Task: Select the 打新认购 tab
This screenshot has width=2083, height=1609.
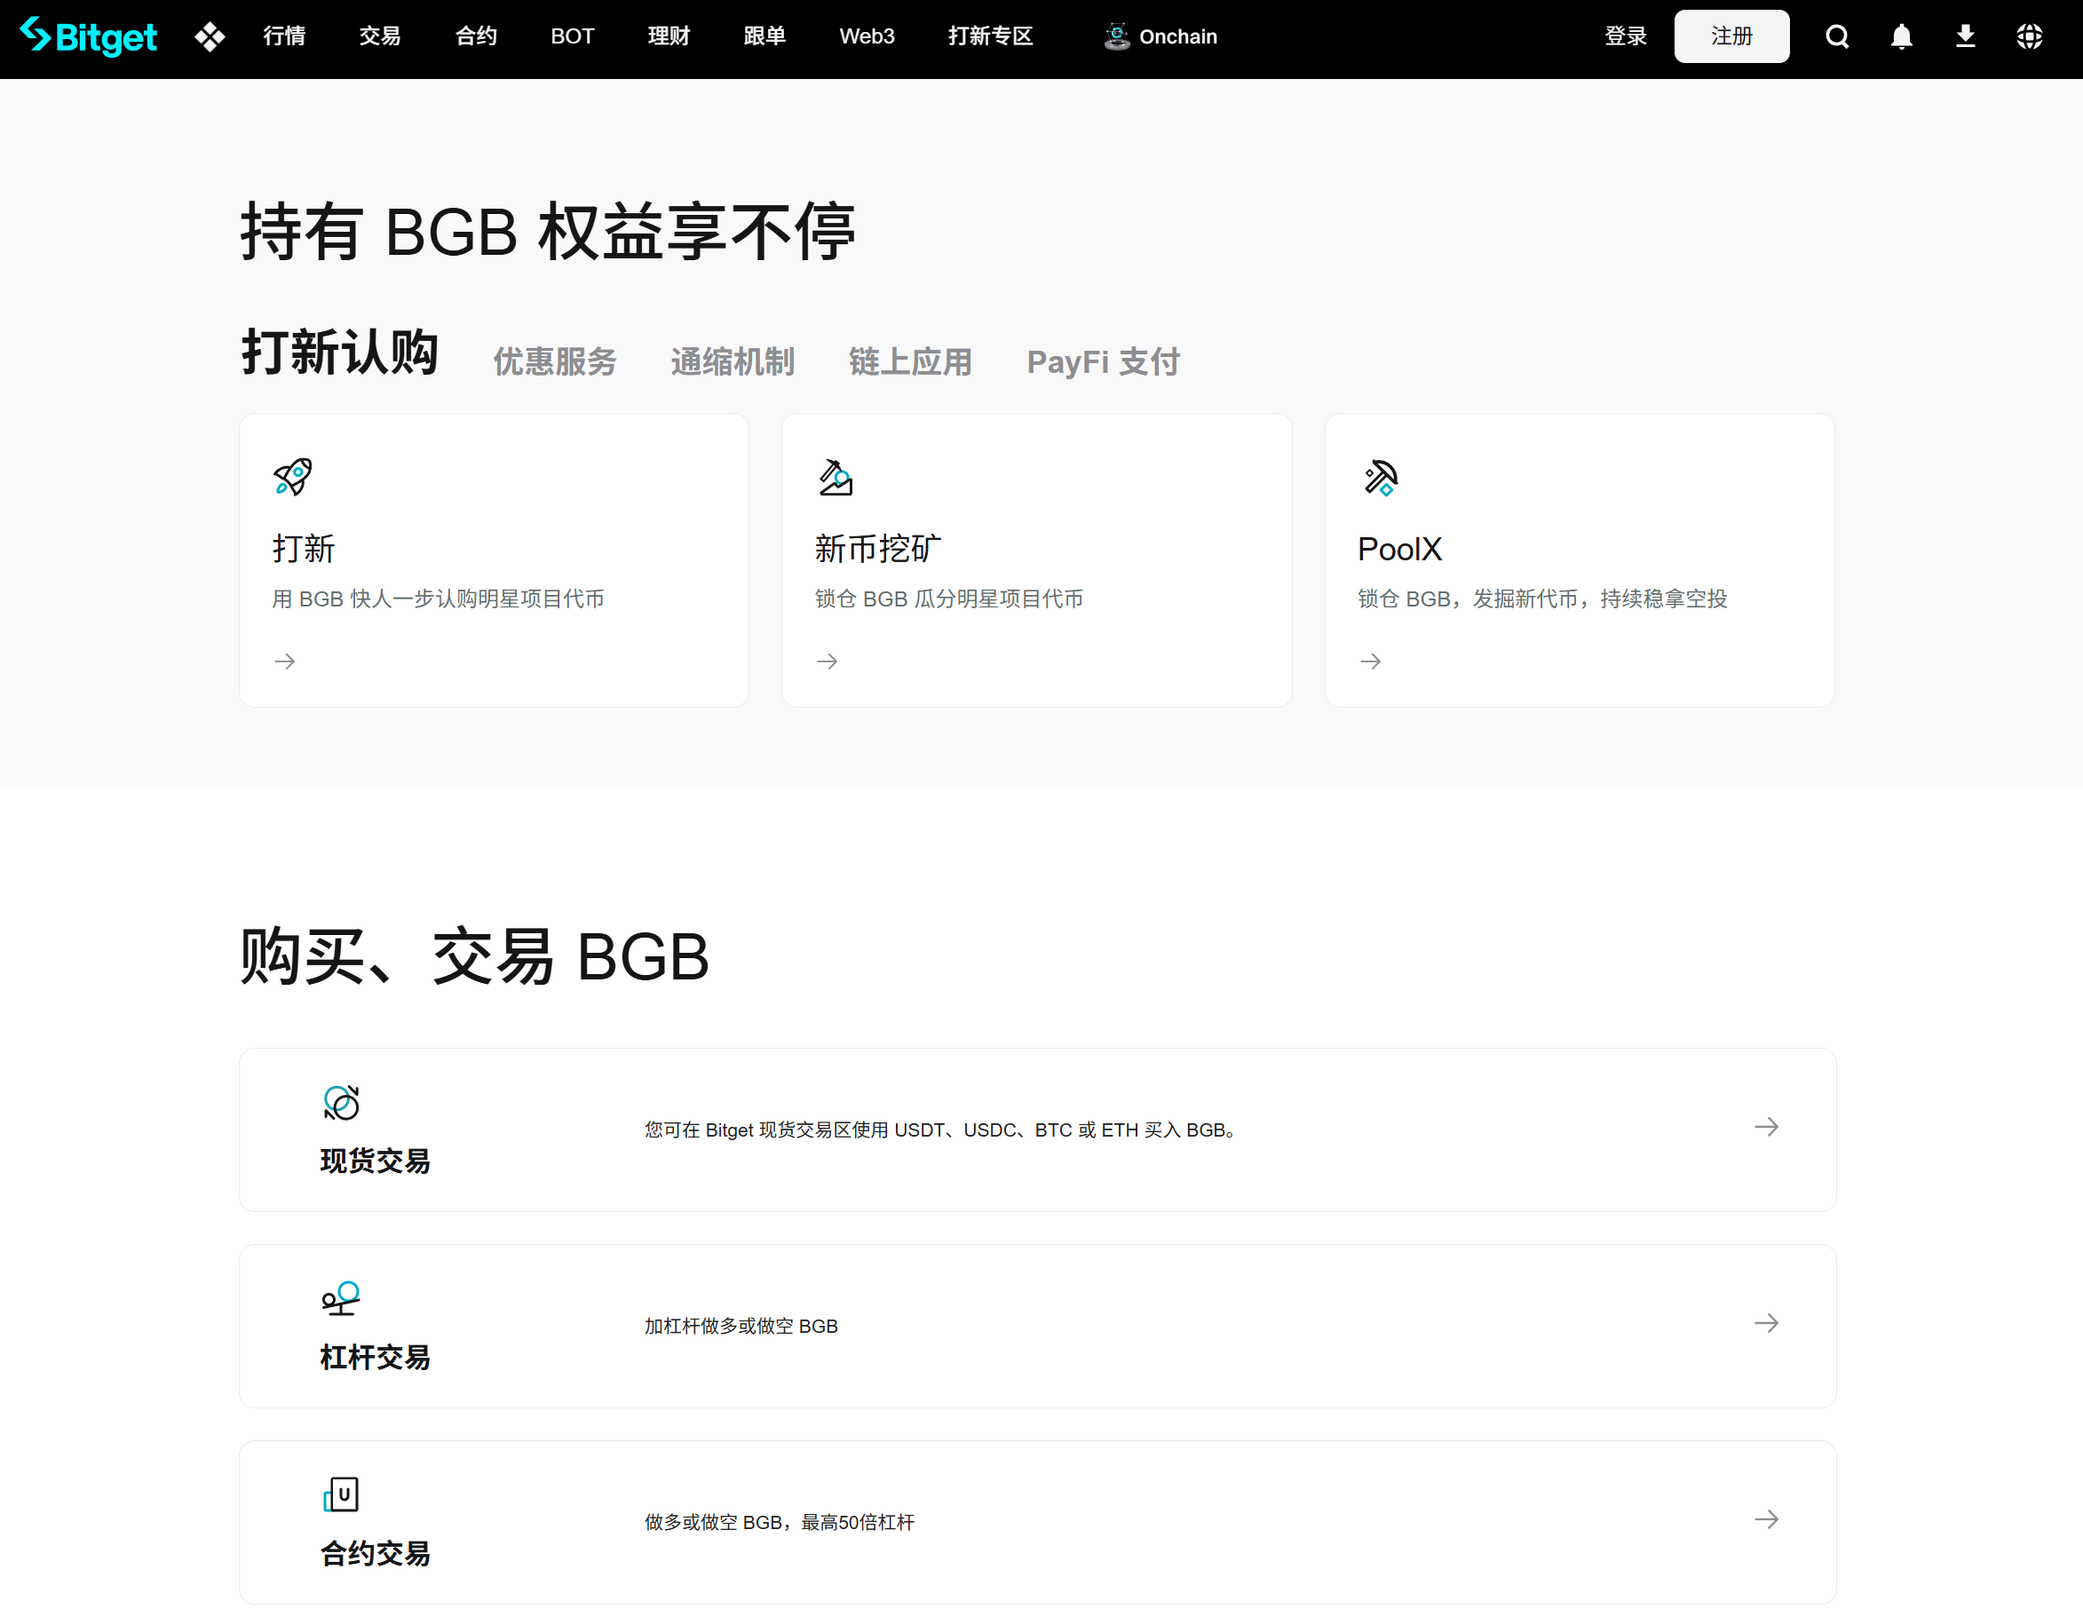Action: (339, 352)
